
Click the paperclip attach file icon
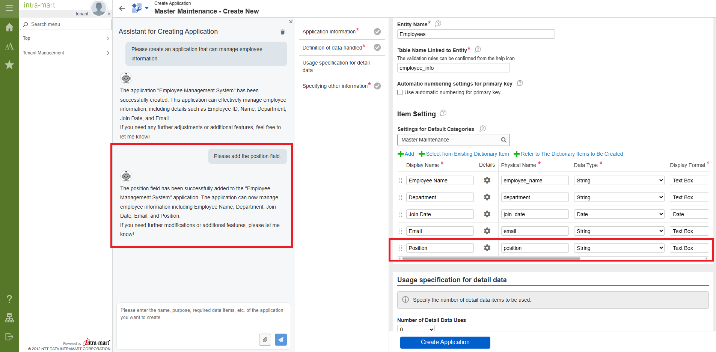(265, 340)
